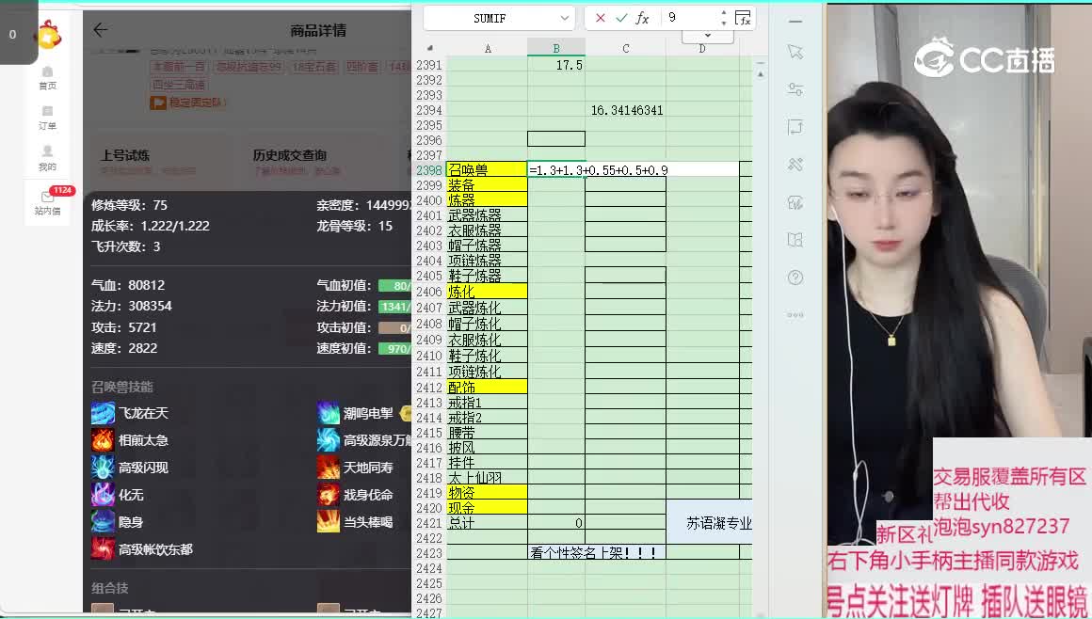Click the 我的 profile button in sidebar
Viewport: 1092px width, 619px height.
[47, 157]
